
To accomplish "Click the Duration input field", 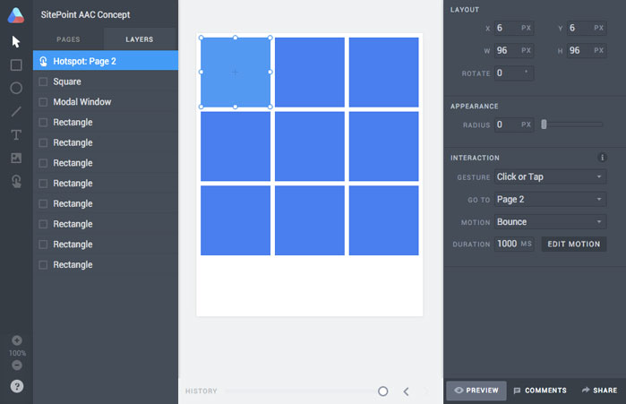I will coord(514,244).
